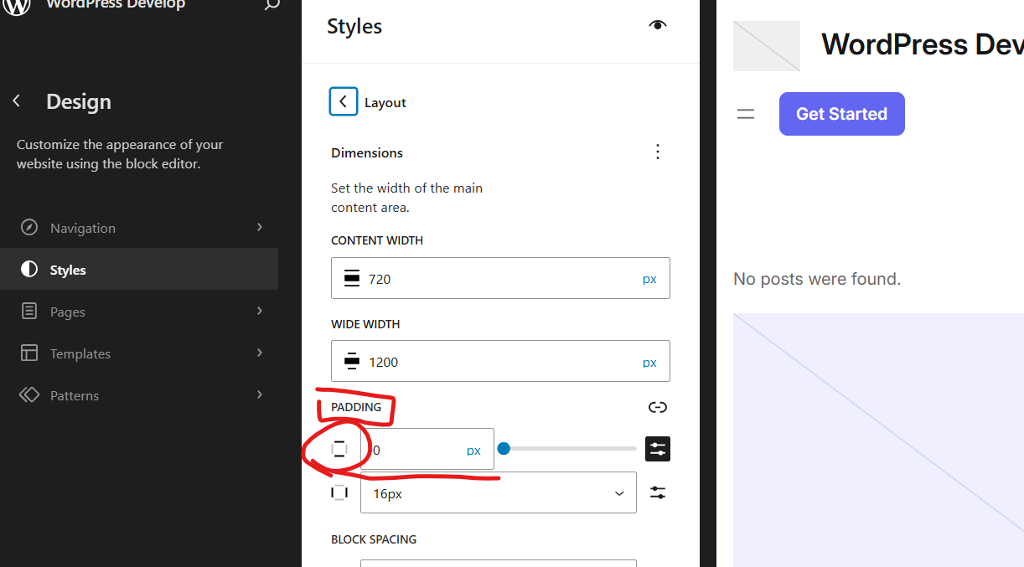Open the Dimensions options menu
The height and width of the screenshot is (567, 1024).
[x=658, y=152]
